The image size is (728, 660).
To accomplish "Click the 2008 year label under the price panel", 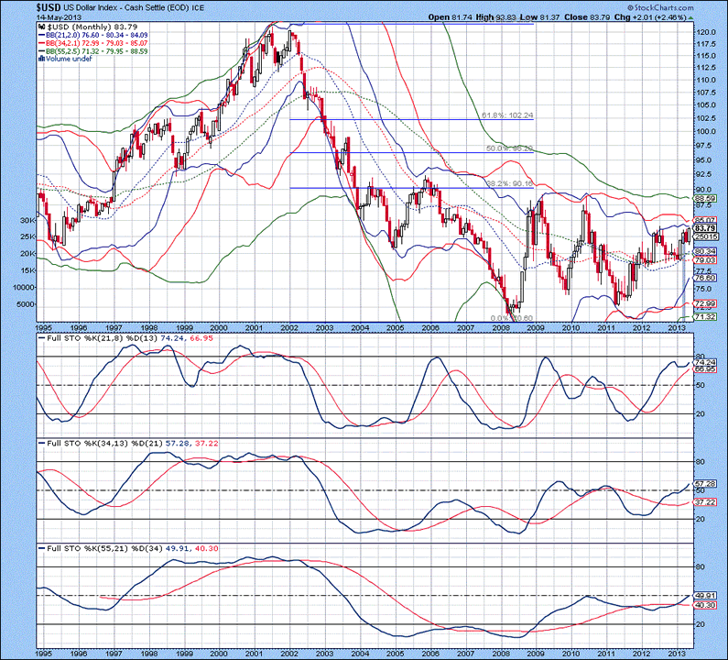I will click(x=501, y=327).
